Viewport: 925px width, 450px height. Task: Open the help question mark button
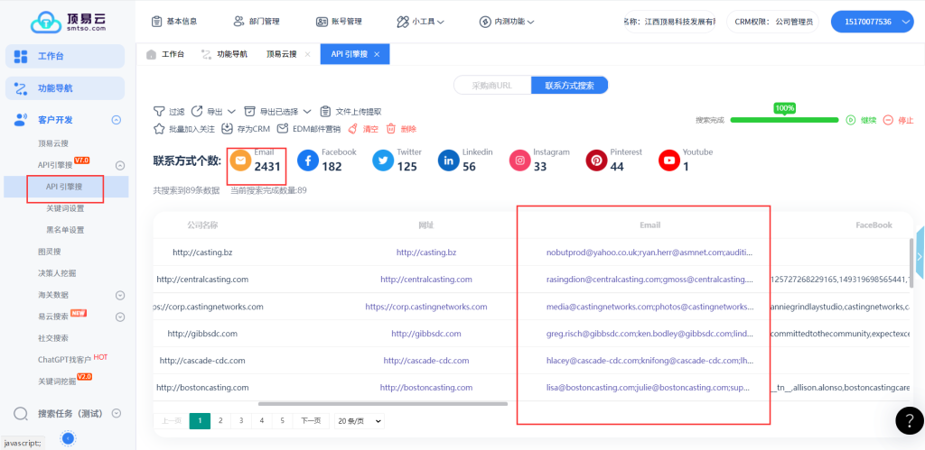tap(909, 421)
